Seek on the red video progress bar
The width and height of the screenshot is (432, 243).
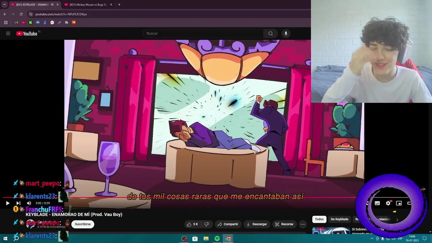click(179, 198)
